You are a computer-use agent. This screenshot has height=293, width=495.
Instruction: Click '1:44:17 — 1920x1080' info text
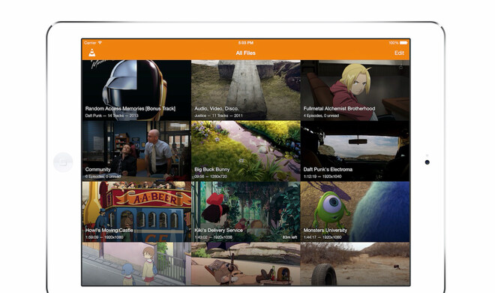coord(322,237)
